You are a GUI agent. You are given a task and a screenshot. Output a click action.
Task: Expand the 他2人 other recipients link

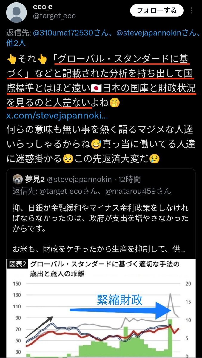pyautogui.click(x=16, y=43)
